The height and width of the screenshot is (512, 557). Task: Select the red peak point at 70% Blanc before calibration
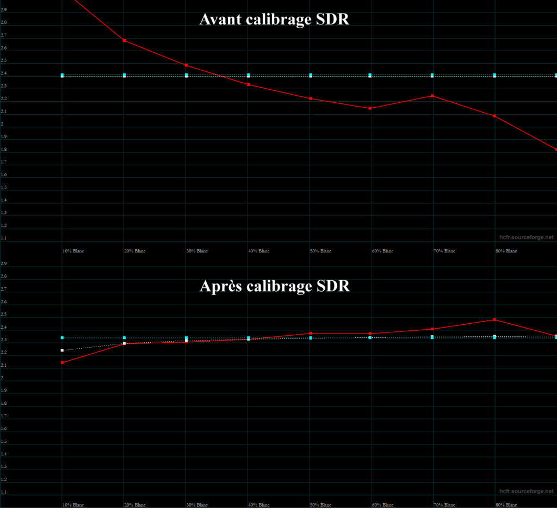[x=432, y=96]
